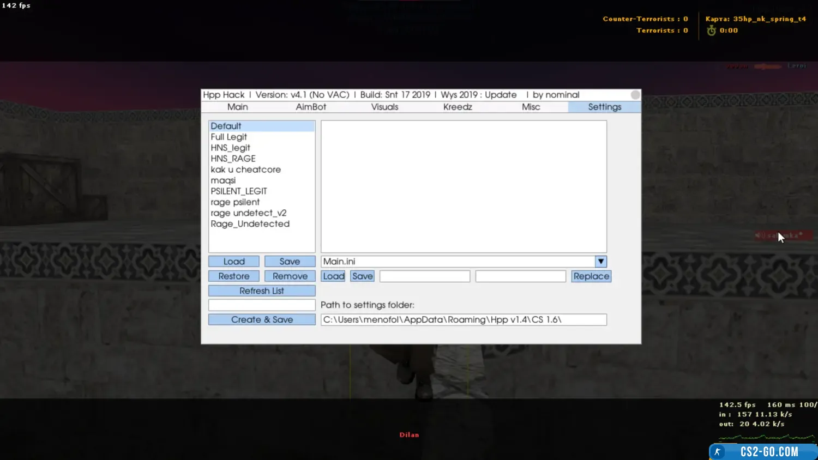Select the Misc tab
The width and height of the screenshot is (818, 460).
pos(531,107)
